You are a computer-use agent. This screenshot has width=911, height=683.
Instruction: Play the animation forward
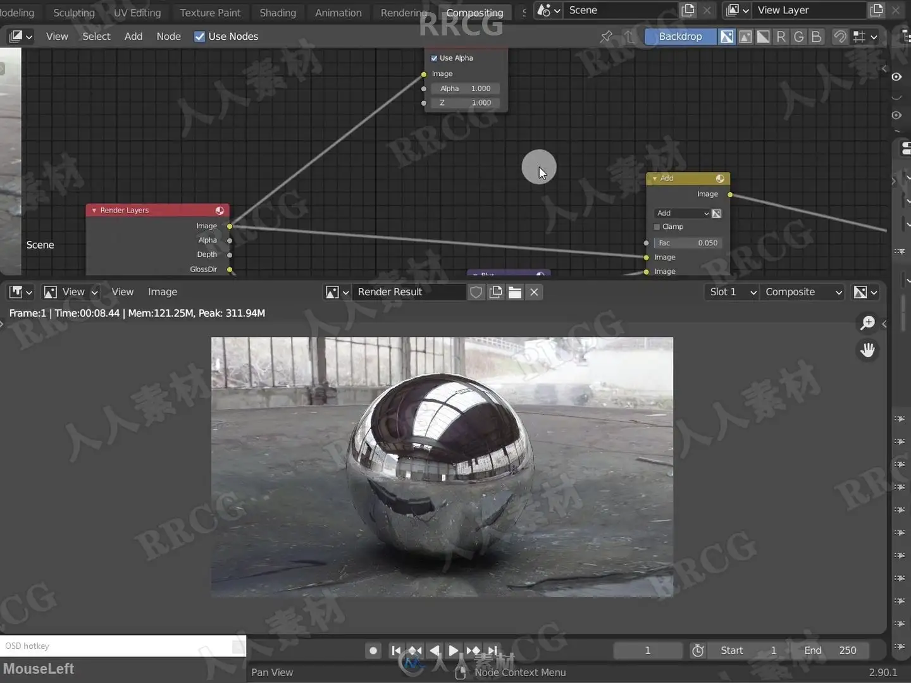pos(453,650)
